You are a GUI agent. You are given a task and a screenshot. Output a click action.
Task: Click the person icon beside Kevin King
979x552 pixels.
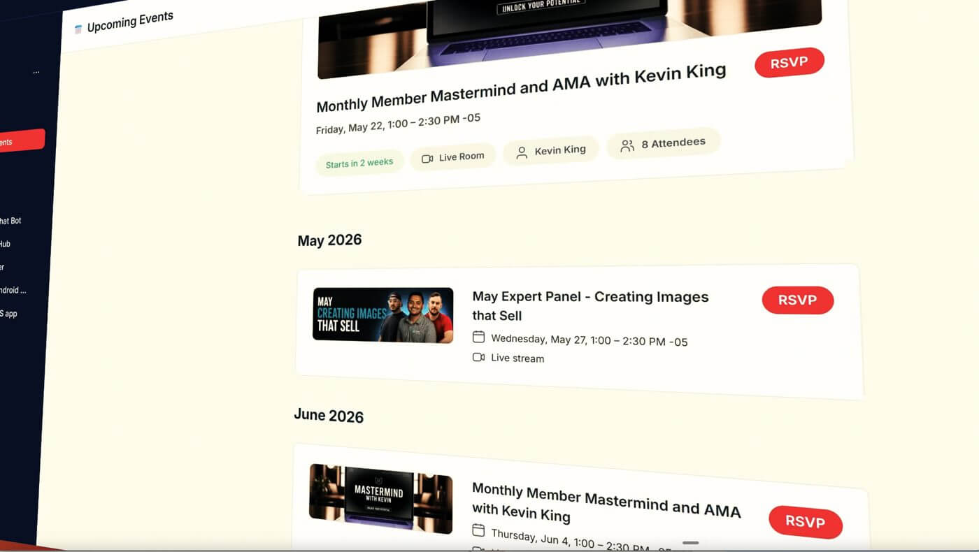[x=522, y=153]
